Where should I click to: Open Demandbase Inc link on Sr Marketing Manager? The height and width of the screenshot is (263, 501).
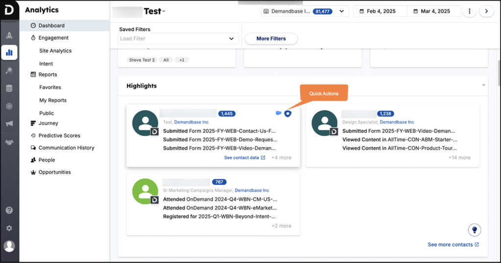(x=252, y=190)
